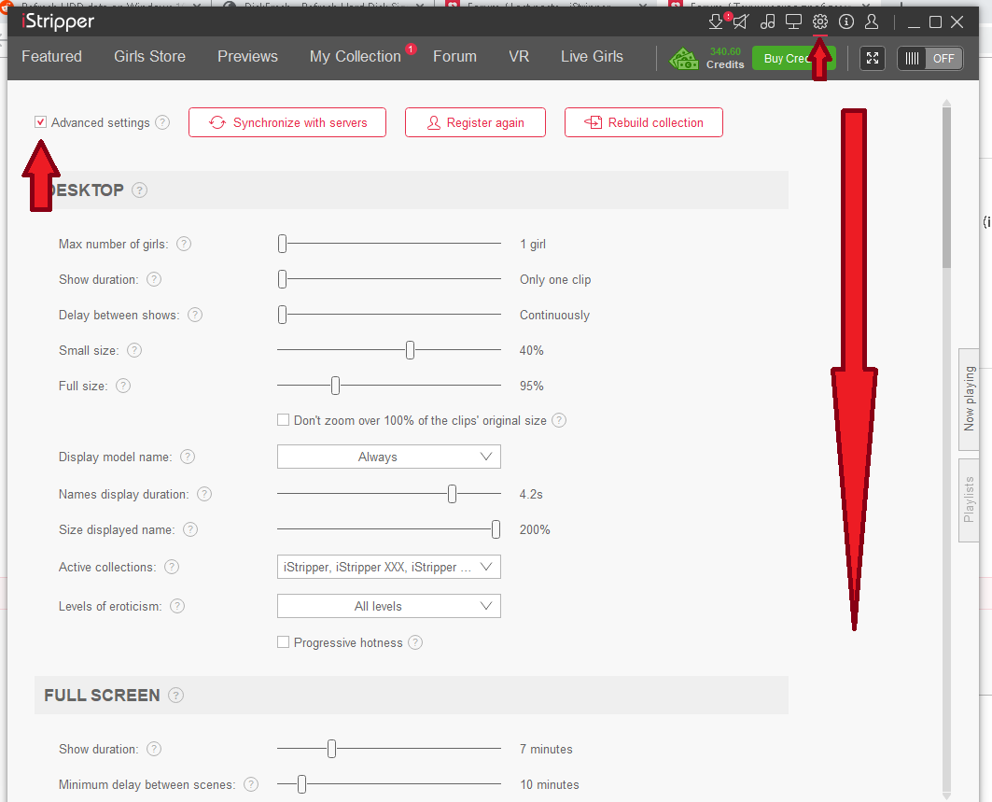This screenshot has height=802, width=992.
Task: Click the iStripper logo in title bar
Action: coord(58,22)
